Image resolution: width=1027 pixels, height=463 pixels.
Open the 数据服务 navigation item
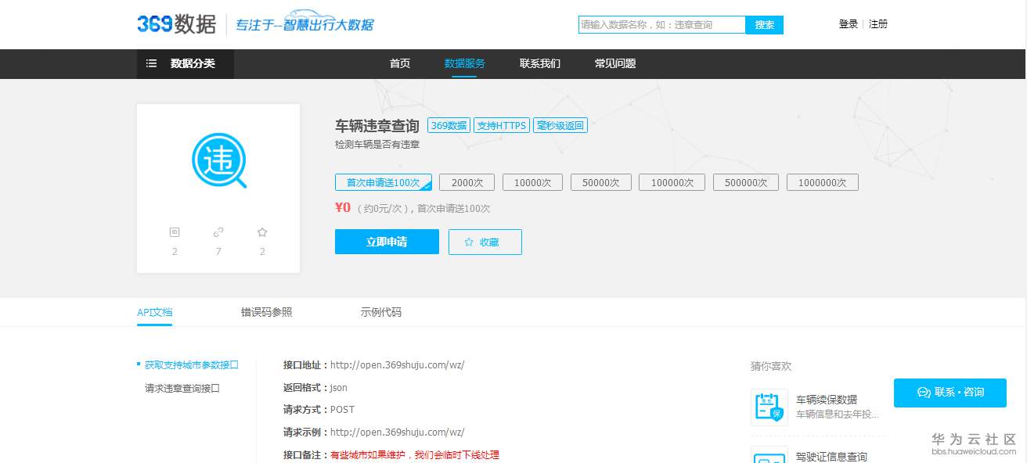[x=465, y=63]
